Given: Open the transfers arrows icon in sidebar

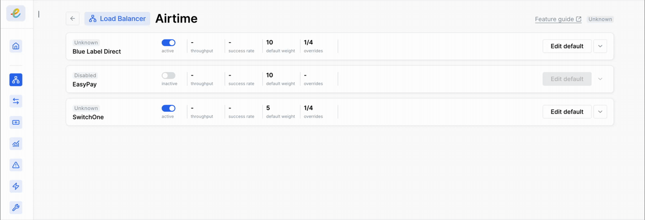Looking at the screenshot, I should pos(16,101).
